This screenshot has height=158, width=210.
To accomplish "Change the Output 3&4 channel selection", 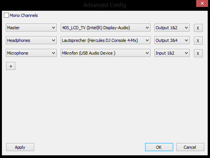I will click(x=172, y=40).
